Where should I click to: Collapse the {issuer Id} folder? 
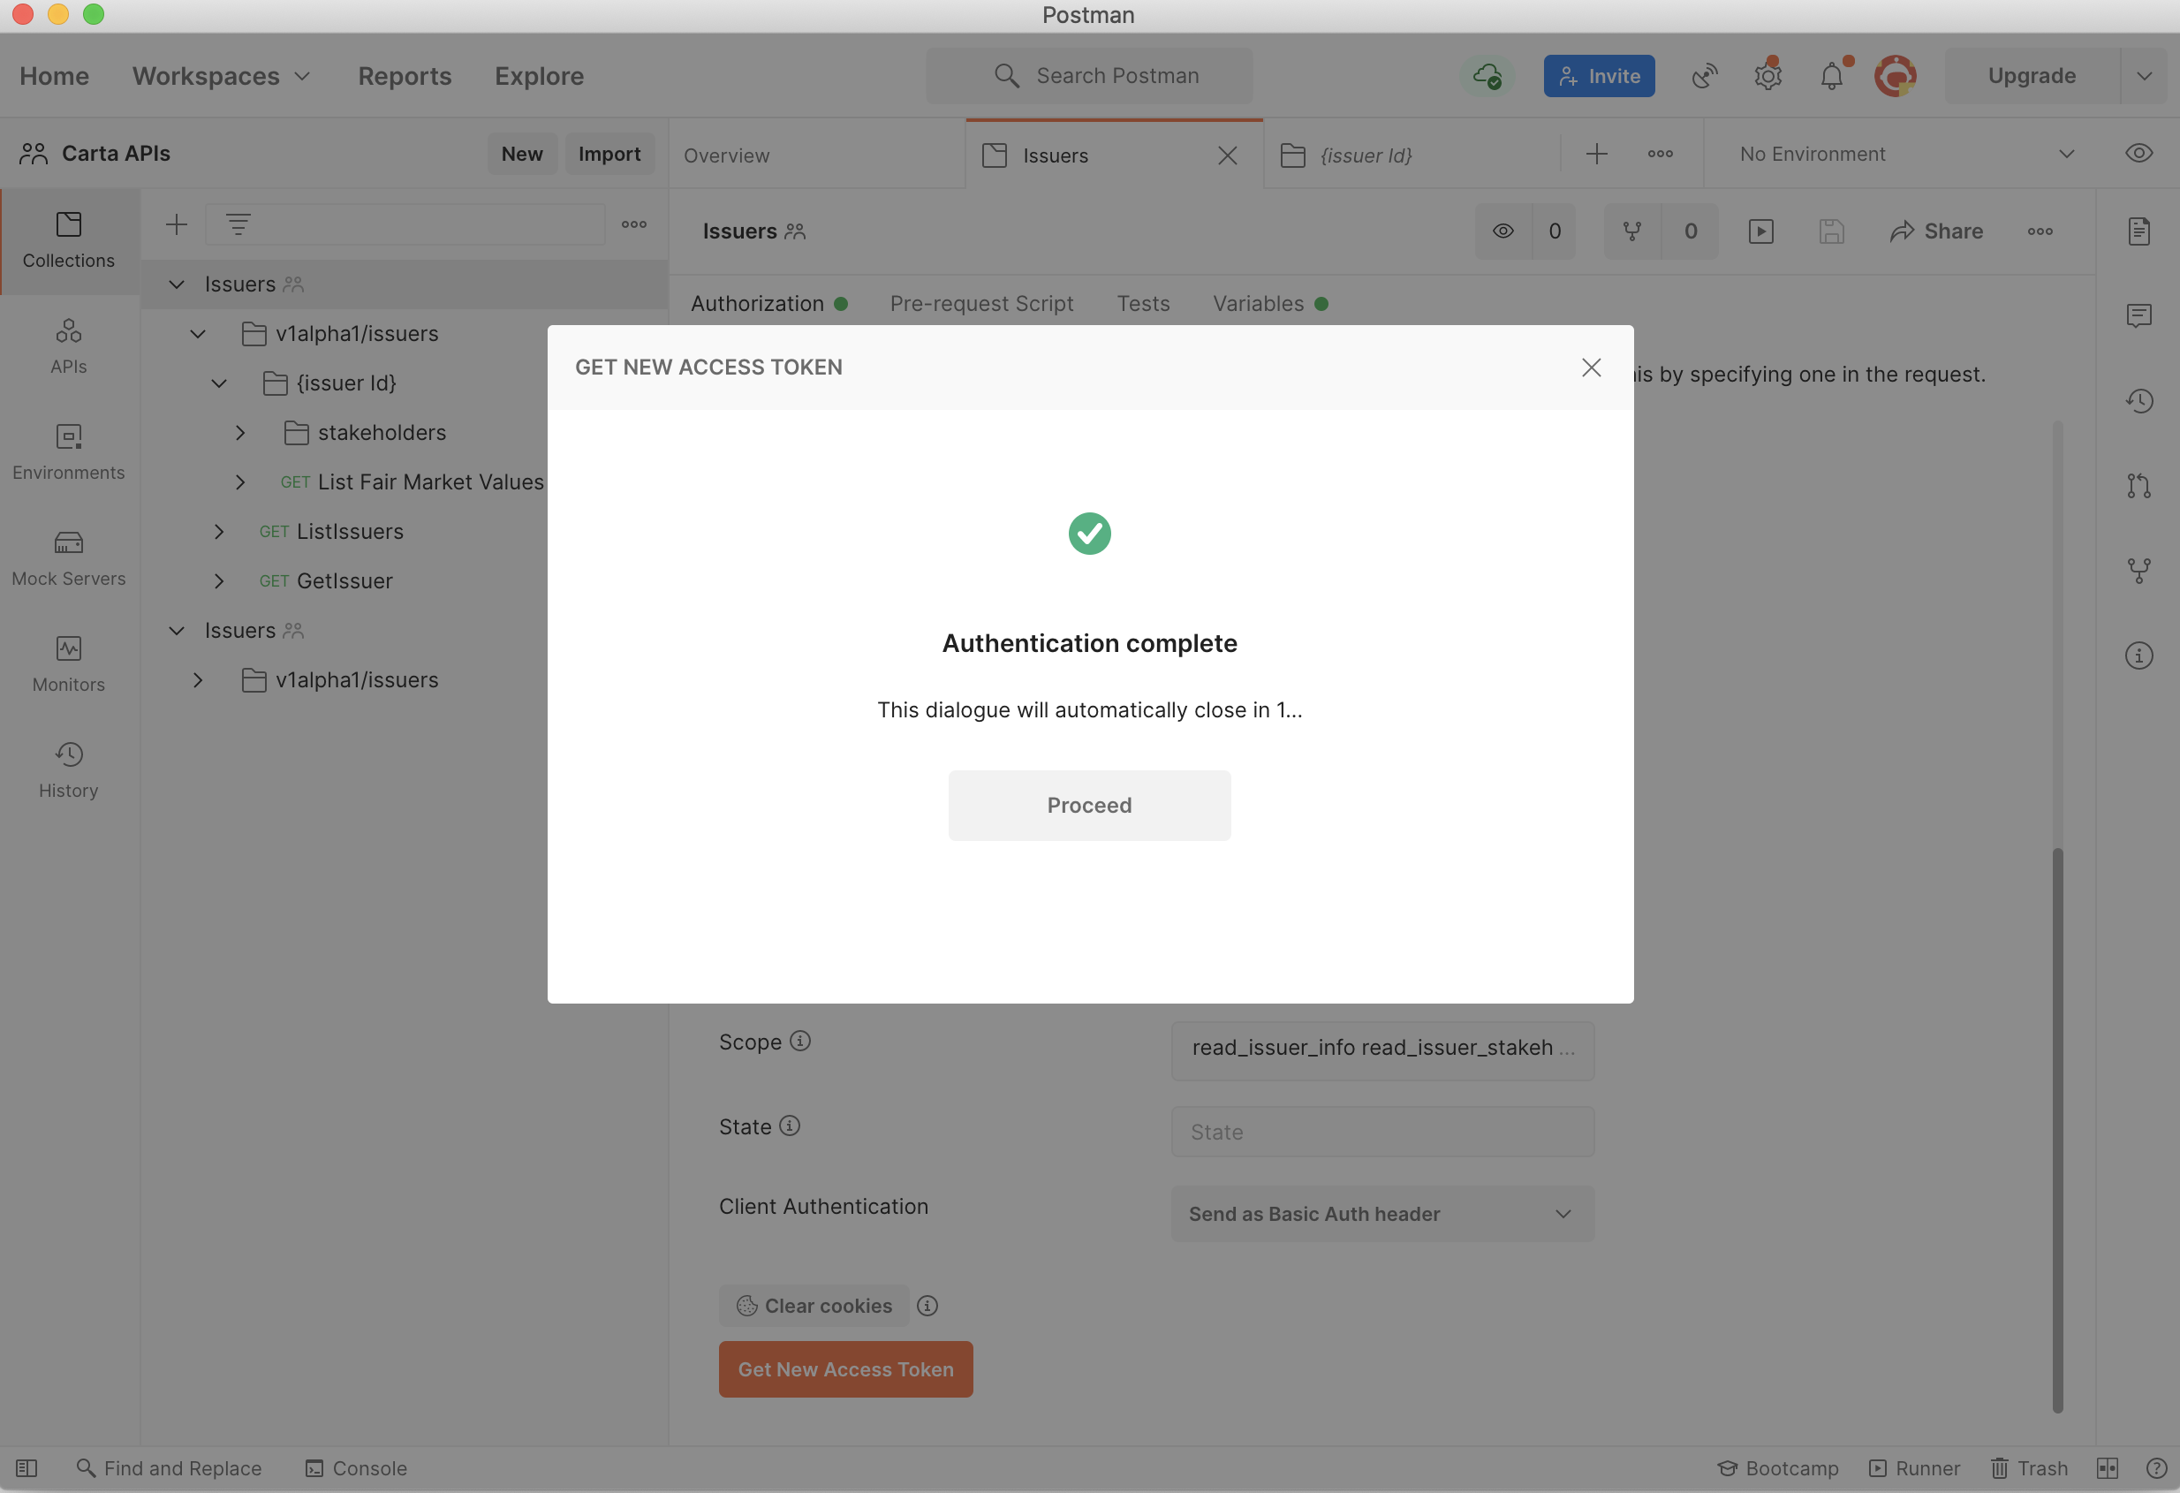(218, 383)
